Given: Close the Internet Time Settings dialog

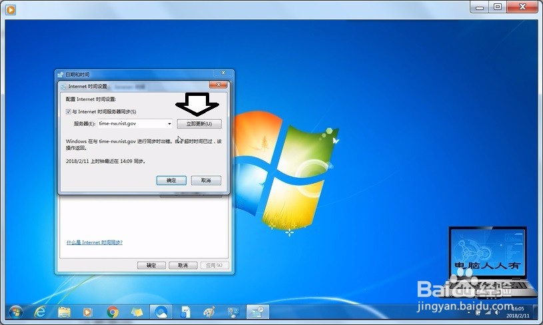Looking at the screenshot, I should click(218, 85).
